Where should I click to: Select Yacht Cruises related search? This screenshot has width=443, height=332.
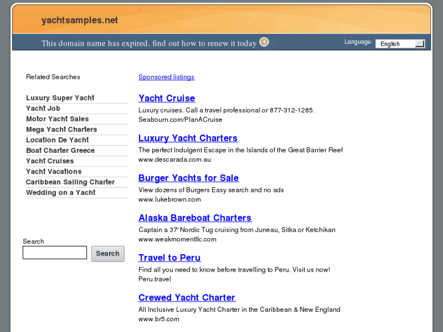tap(50, 161)
